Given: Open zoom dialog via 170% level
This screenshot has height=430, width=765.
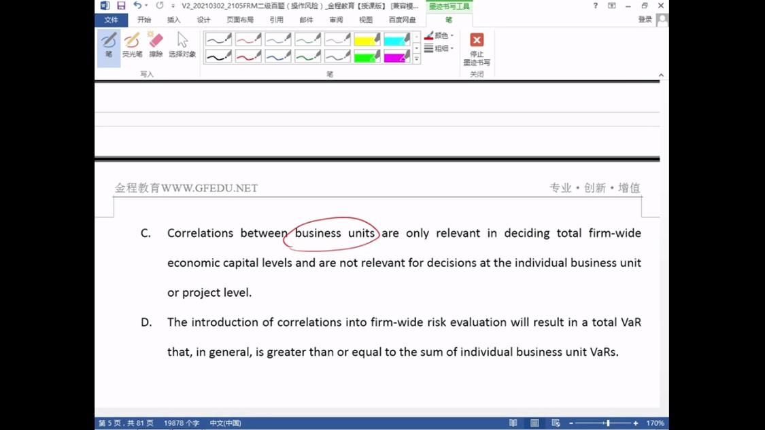Looking at the screenshot, I should click(x=655, y=423).
